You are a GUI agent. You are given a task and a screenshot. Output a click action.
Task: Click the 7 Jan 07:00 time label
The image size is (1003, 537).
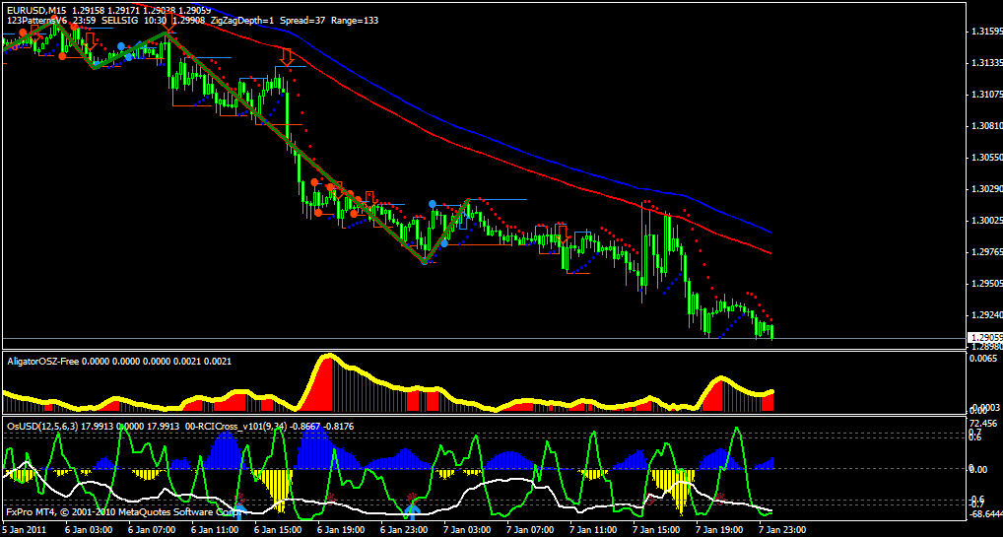[x=530, y=530]
